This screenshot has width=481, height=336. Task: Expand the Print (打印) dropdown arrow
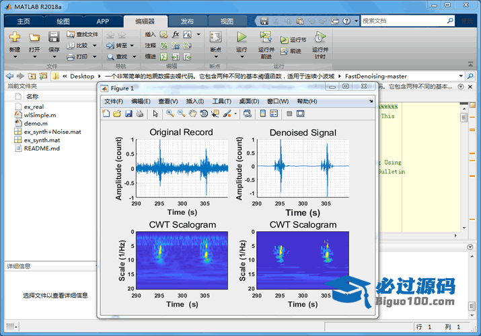(94, 56)
